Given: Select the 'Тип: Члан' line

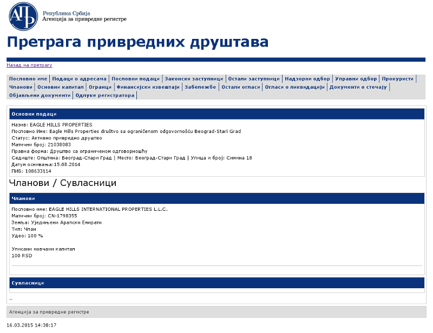Looking at the screenshot, I should 24,229.
